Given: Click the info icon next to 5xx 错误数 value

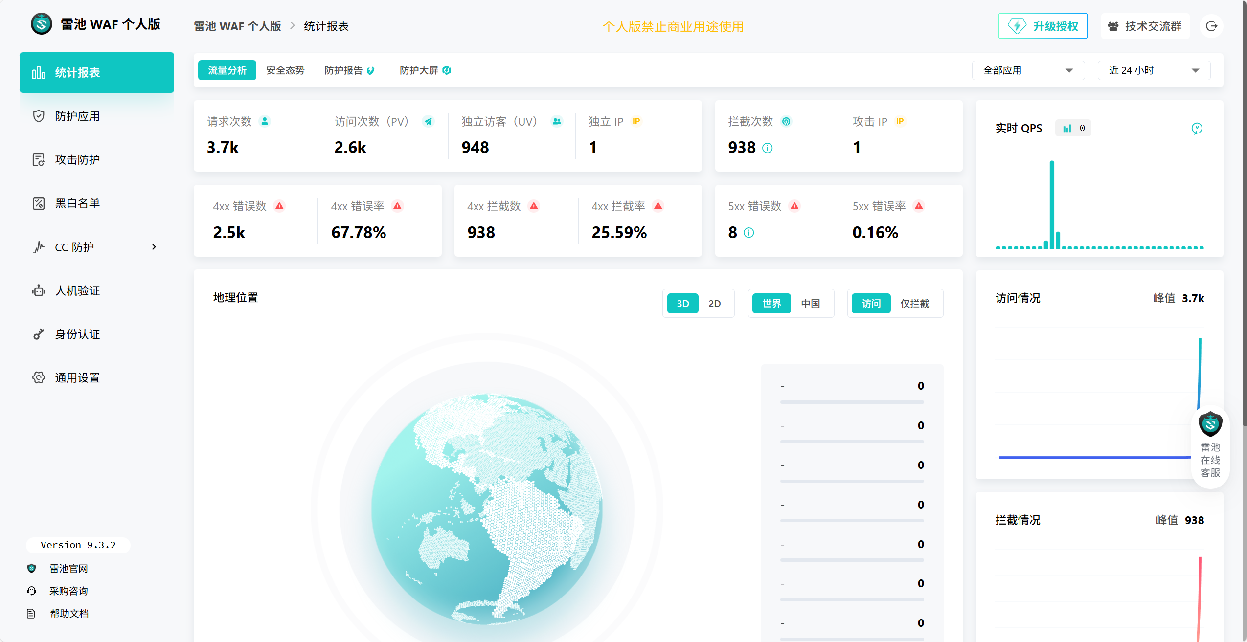Looking at the screenshot, I should click(748, 233).
